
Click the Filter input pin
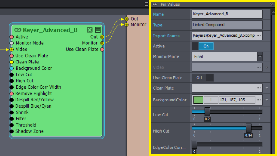click(x=12, y=119)
